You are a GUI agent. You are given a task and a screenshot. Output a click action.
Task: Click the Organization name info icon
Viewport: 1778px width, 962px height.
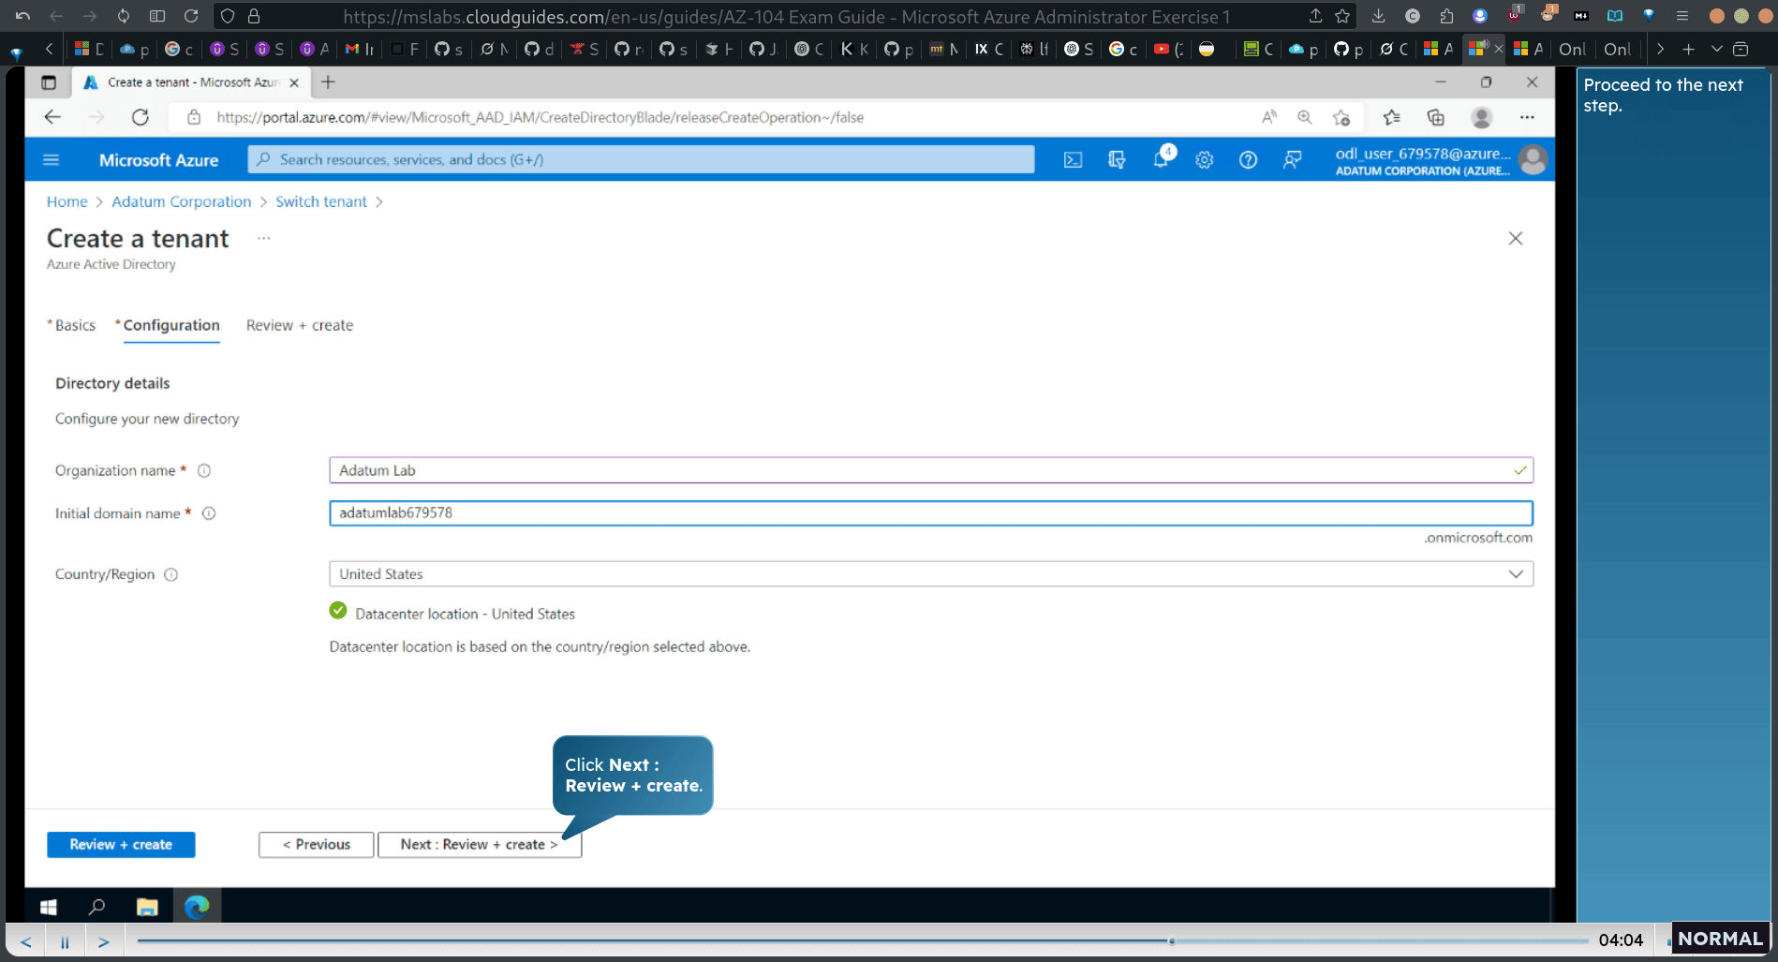pos(204,470)
